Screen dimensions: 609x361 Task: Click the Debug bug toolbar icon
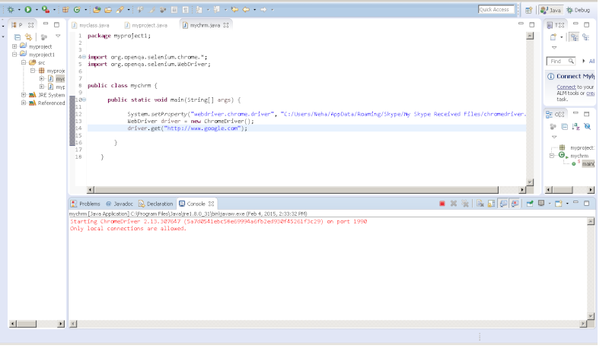click(x=11, y=9)
